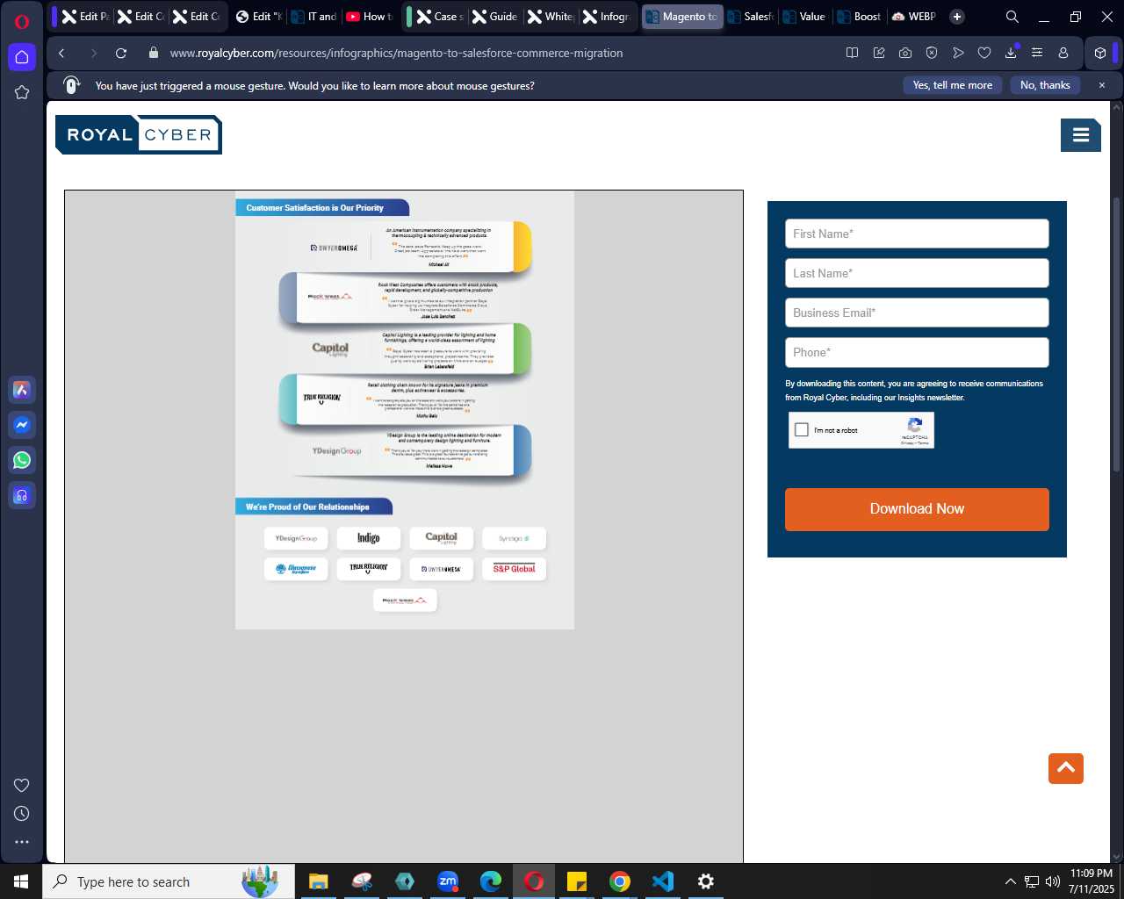The height and width of the screenshot is (899, 1124).
Task: Open the ad blocker shield icon
Action: coord(932,53)
